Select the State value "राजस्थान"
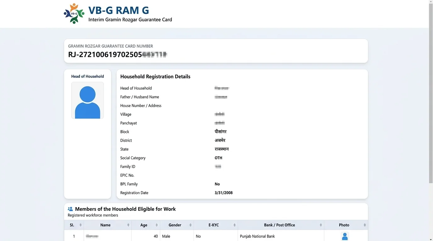433x241 pixels. 222,149
